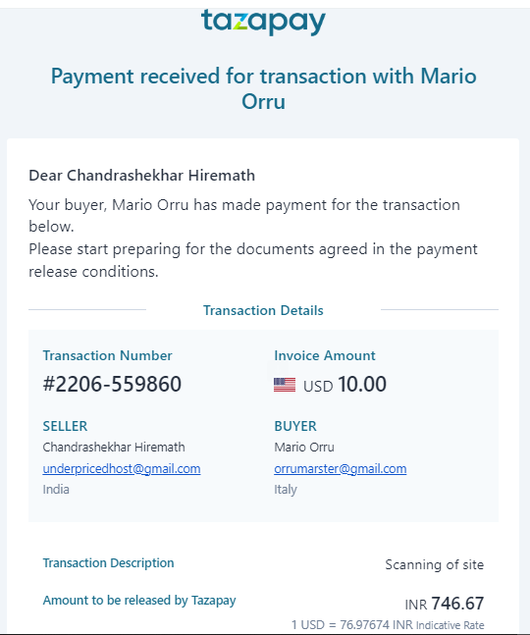Click seller name Chandrashekhar Hiremath in details
Image resolution: width=530 pixels, height=635 pixels.
tap(114, 448)
